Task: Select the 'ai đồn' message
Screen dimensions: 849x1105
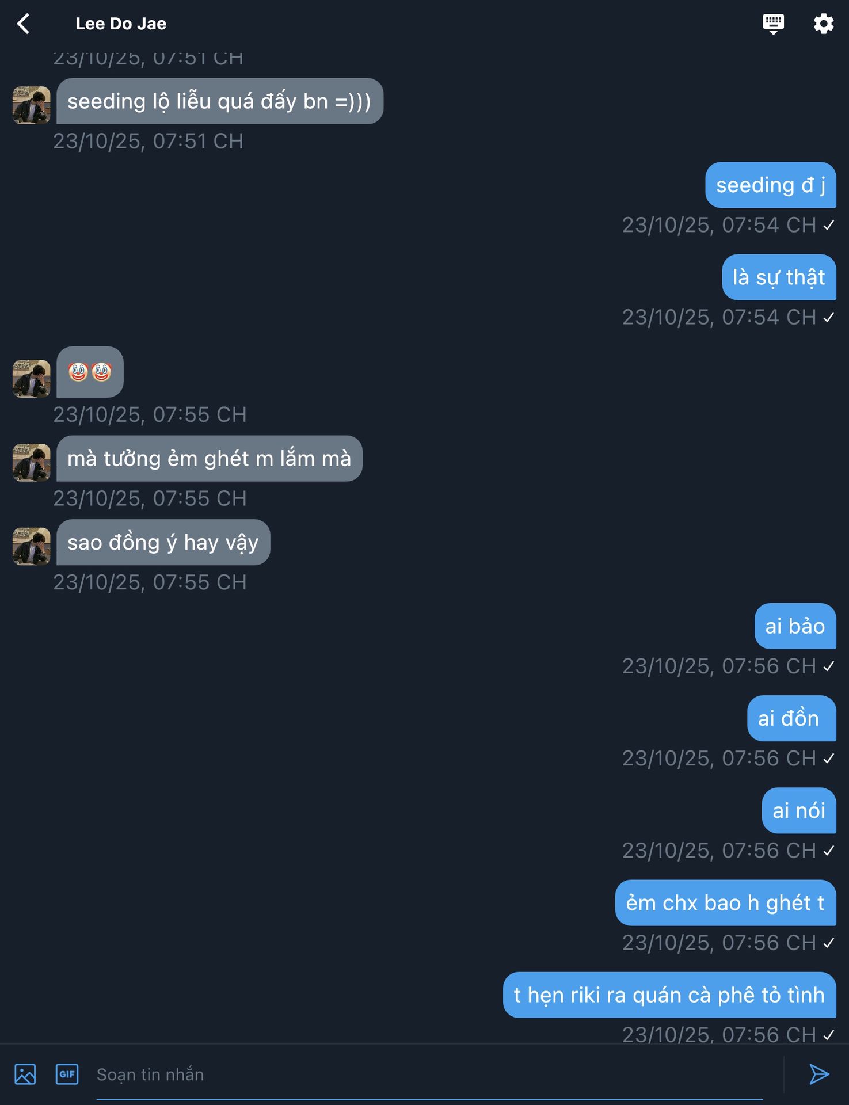Action: pos(792,718)
